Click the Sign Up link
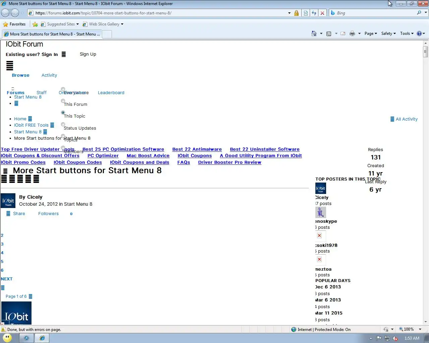Viewport: 429px width, 343px height. pyautogui.click(x=88, y=54)
